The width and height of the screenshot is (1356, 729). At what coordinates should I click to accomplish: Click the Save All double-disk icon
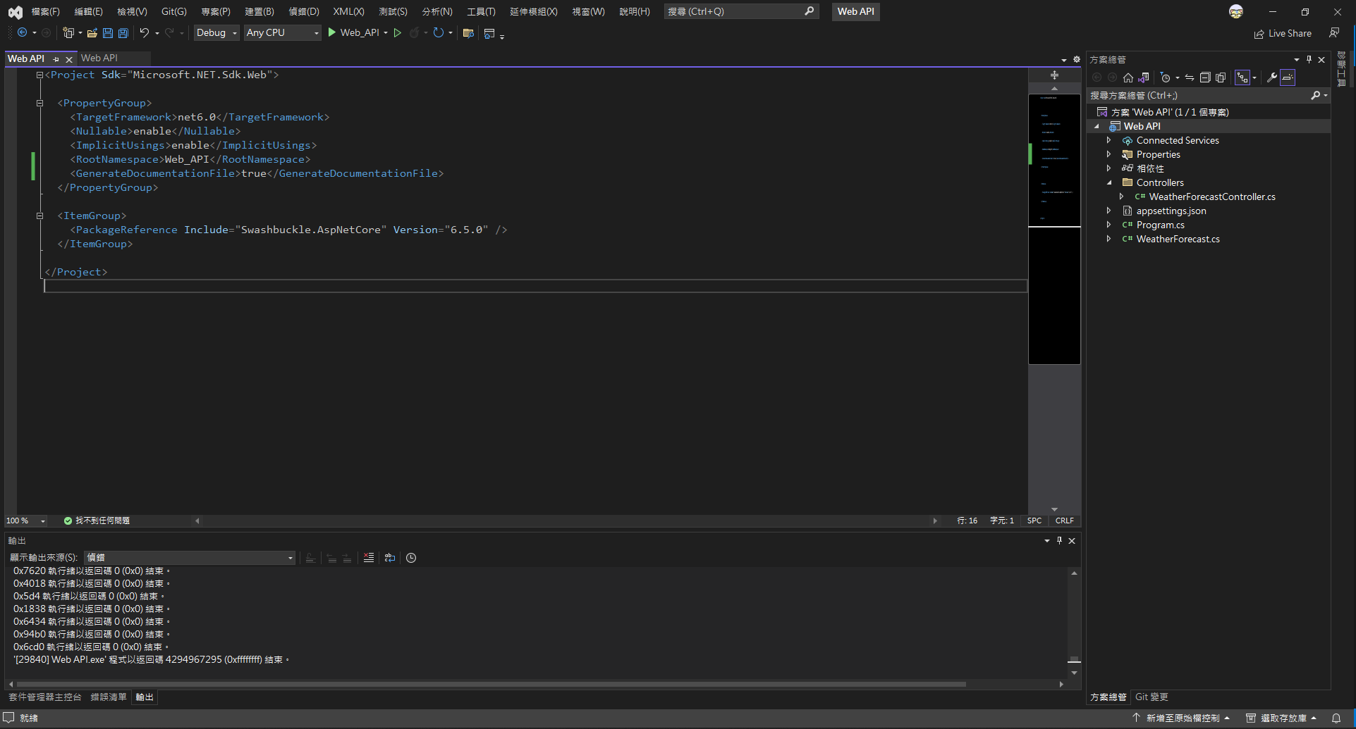pyautogui.click(x=123, y=32)
